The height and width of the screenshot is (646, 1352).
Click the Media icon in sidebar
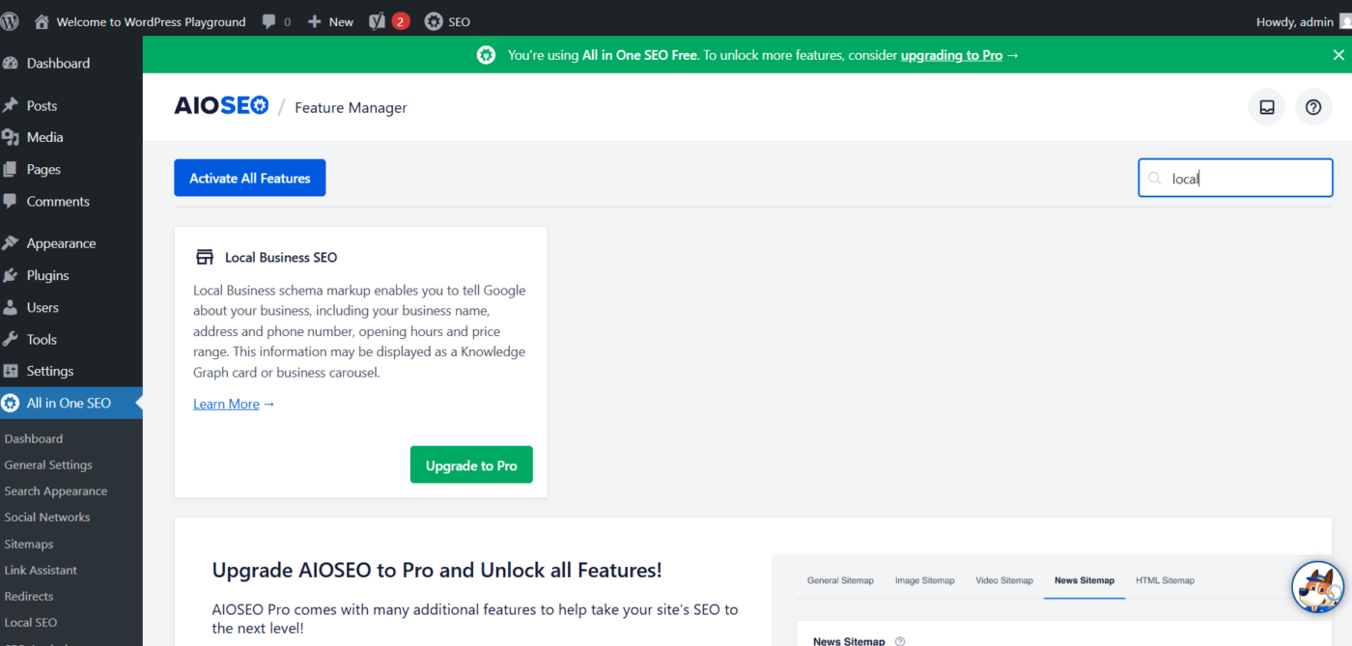pyautogui.click(x=11, y=137)
